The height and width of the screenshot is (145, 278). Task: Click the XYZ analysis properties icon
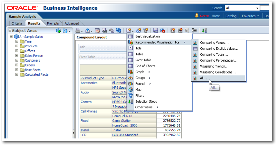tap(155, 30)
